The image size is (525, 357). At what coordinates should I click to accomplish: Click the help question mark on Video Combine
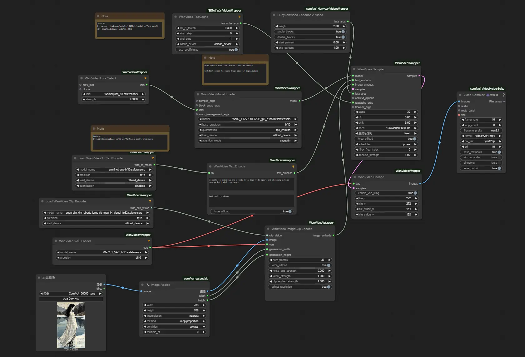(x=503, y=95)
